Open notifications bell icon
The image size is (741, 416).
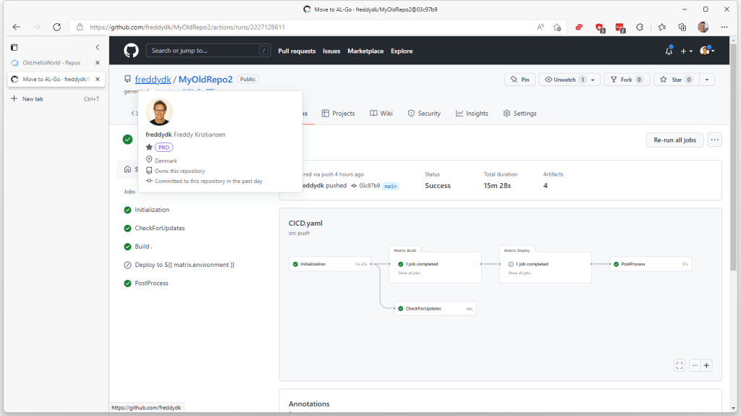click(x=669, y=51)
